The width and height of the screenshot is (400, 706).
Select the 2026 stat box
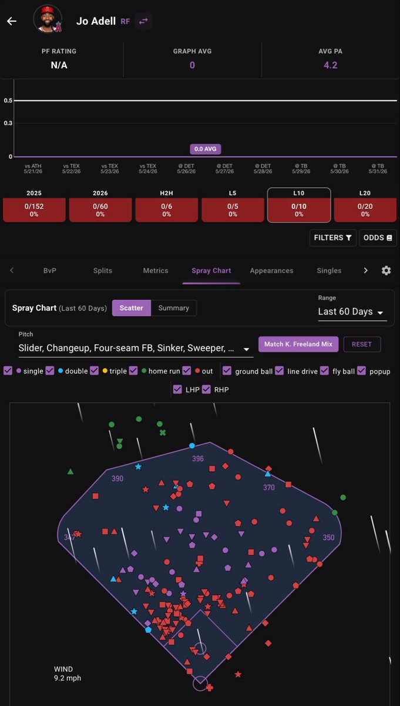tap(100, 205)
